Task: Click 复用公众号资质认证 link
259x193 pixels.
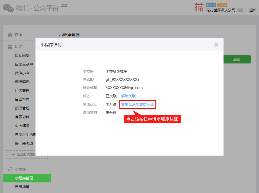Action: click(x=138, y=104)
